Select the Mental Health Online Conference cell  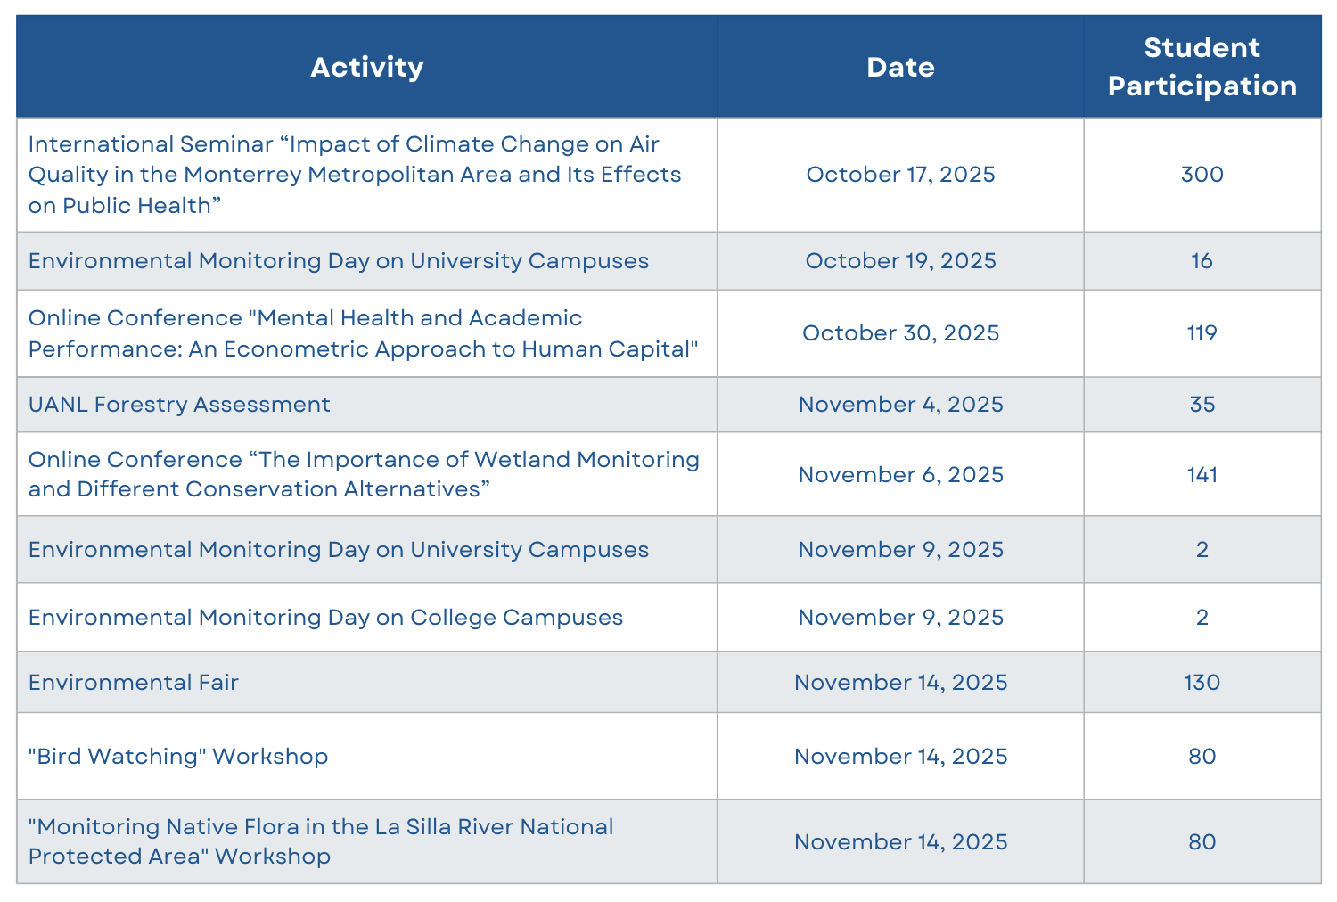[366, 333]
